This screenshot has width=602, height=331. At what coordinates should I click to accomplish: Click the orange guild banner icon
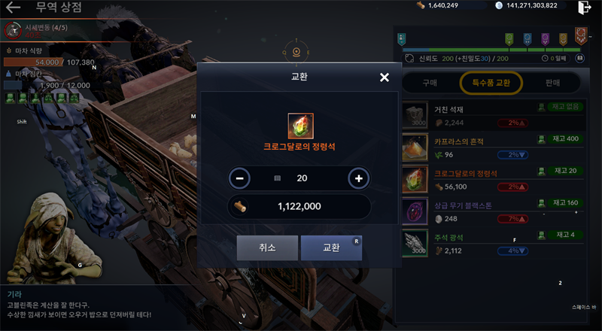[x=581, y=36]
